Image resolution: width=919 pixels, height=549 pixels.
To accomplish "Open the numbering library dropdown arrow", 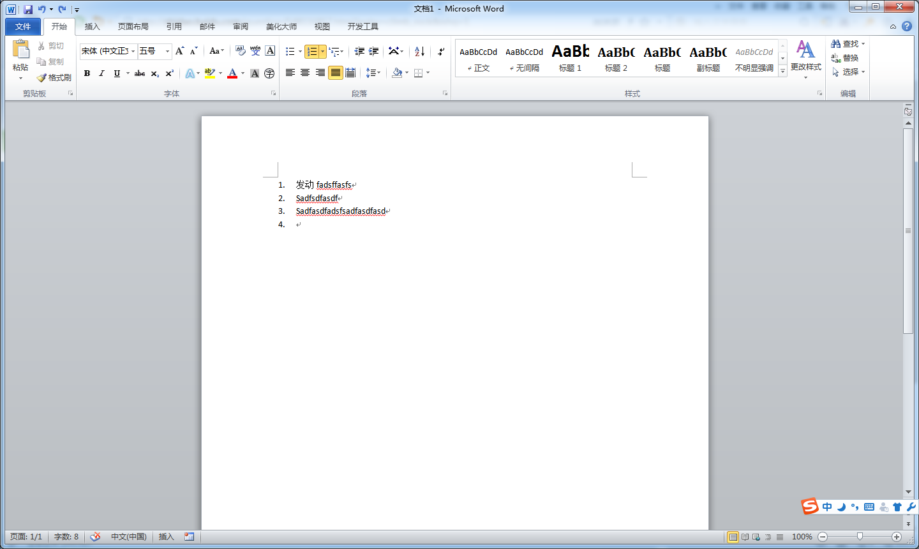I will point(323,51).
